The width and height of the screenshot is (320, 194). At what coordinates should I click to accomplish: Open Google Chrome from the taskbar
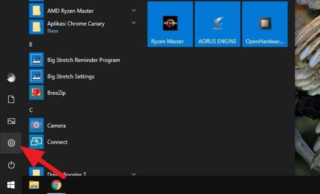click(57, 185)
